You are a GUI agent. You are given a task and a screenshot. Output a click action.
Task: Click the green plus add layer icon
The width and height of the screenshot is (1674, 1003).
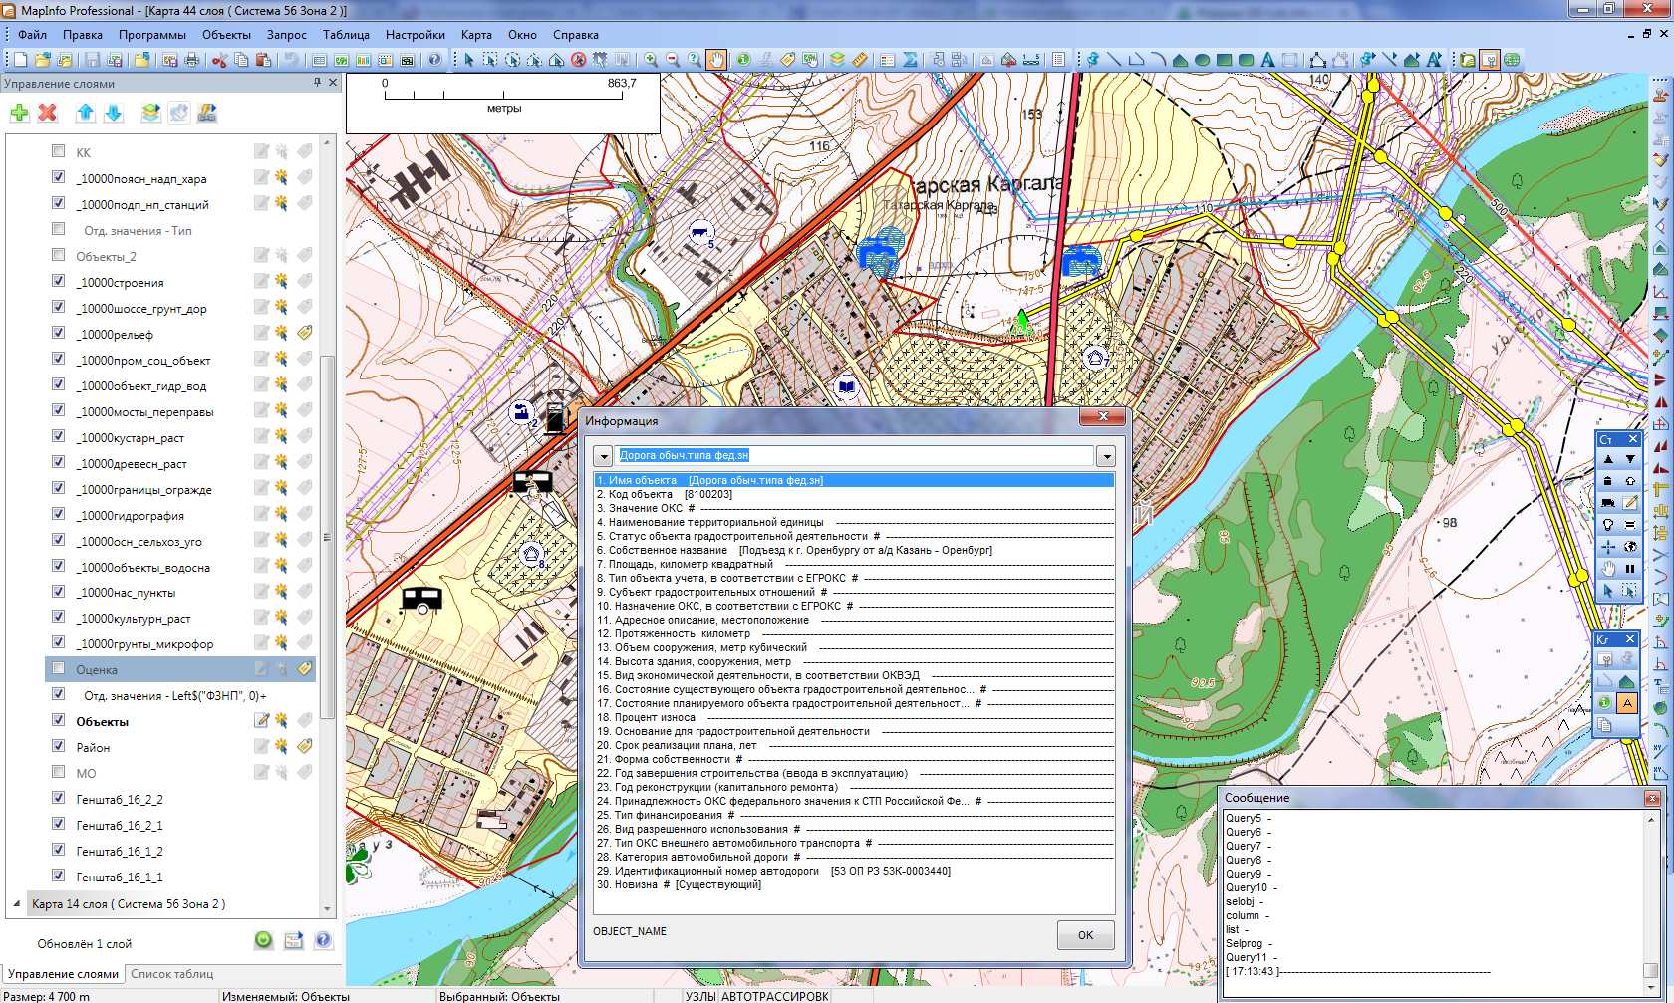click(19, 113)
